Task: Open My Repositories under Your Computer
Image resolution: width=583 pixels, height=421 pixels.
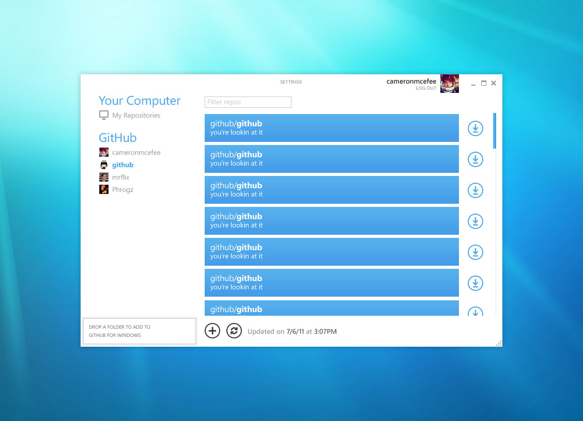Action: click(x=136, y=116)
